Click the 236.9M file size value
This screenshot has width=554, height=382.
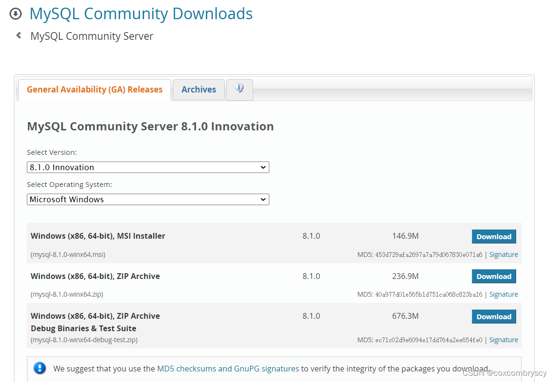405,277
